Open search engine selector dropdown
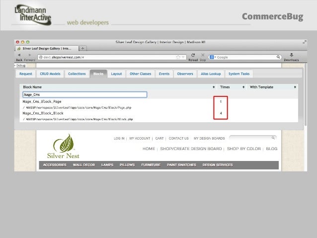Image resolution: width=317 pixels, height=238 pixels. click(213, 57)
